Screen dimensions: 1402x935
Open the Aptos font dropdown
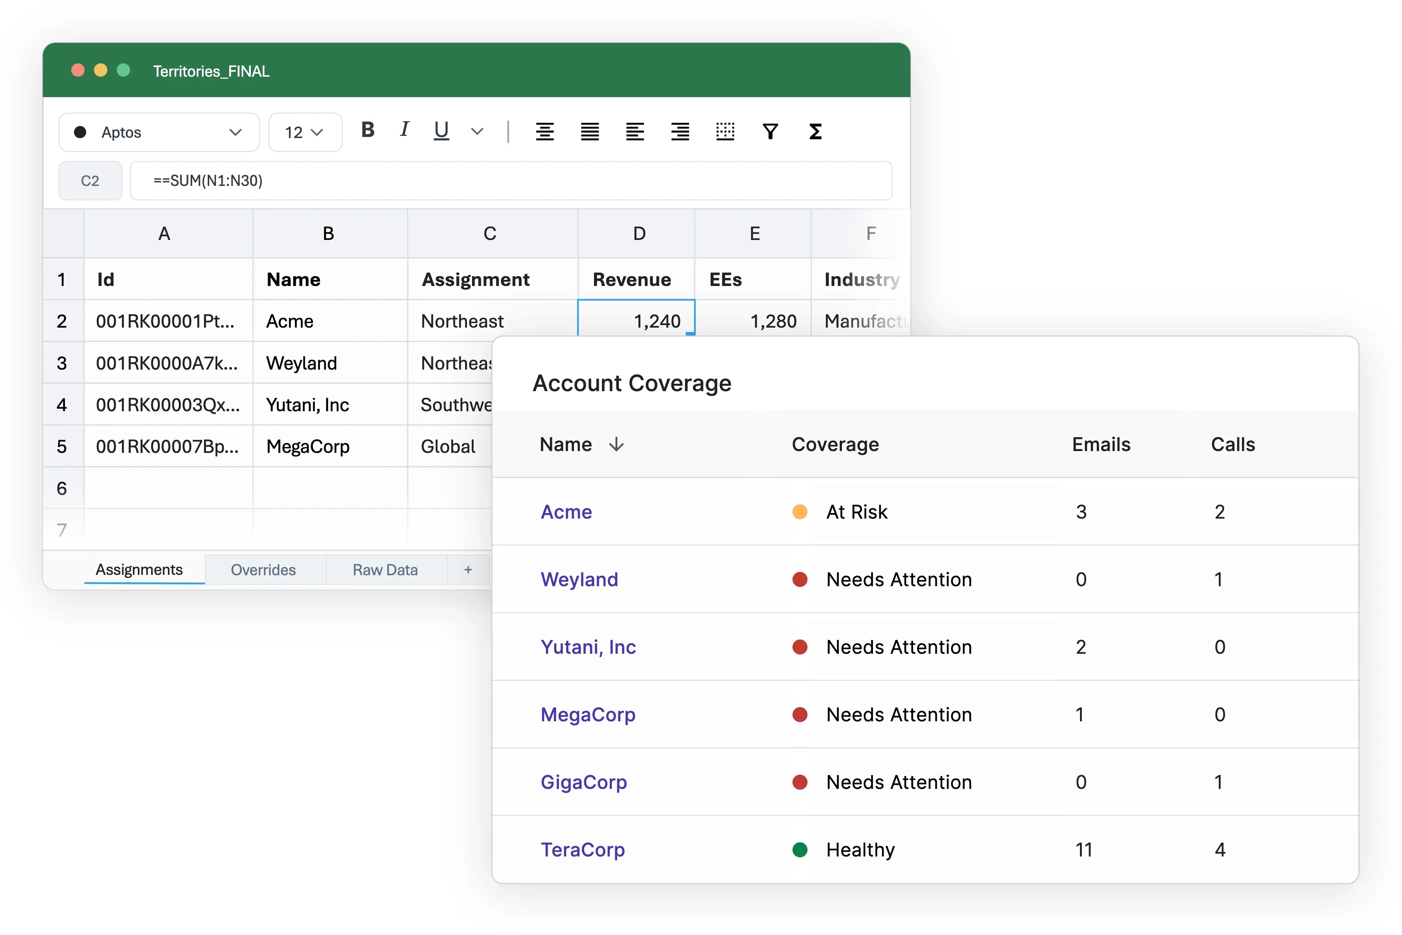pos(159,132)
